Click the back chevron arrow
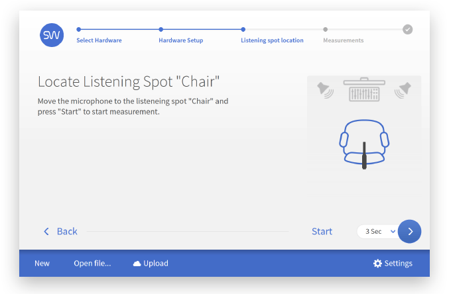 46,231
